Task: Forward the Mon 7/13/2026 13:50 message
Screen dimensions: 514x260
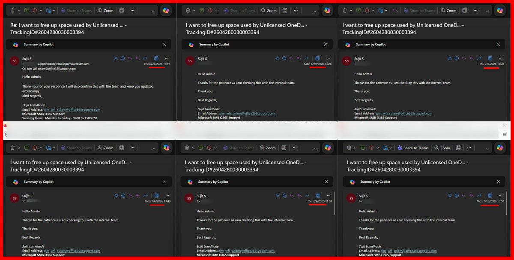Action: tap(479, 195)
